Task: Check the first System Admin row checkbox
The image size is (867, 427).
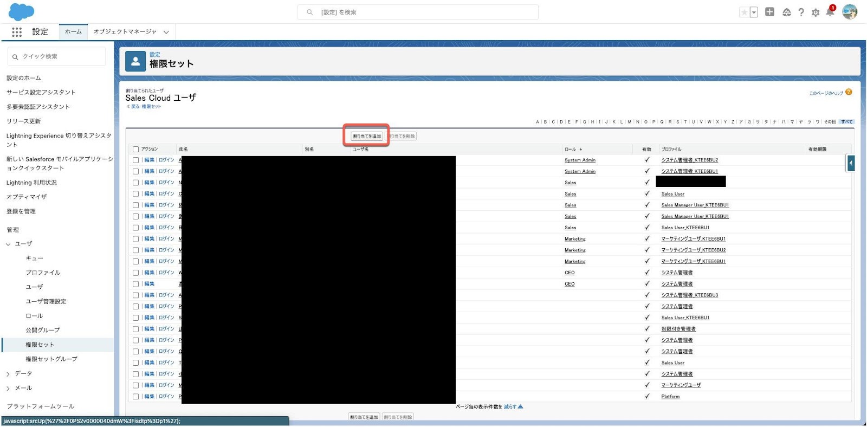Action: pos(136,160)
